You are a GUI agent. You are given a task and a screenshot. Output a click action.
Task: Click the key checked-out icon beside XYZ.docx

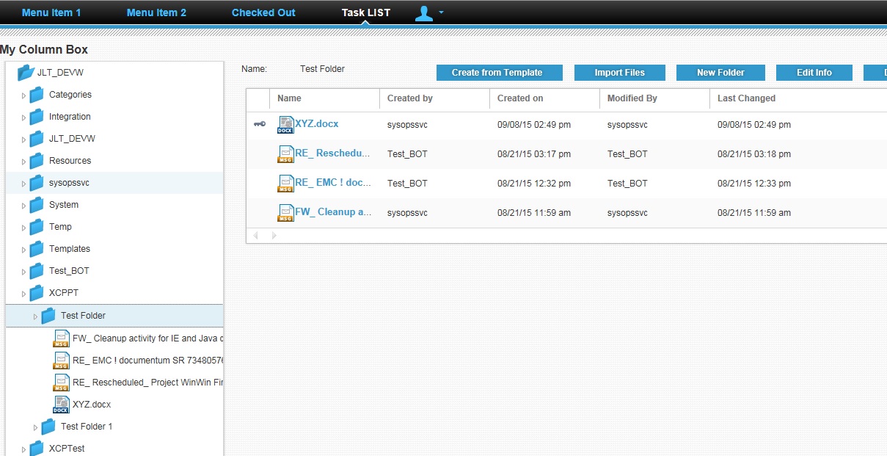(x=258, y=124)
